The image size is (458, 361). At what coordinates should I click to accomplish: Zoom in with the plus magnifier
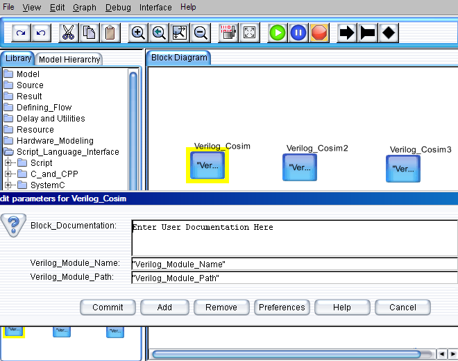pyautogui.click(x=138, y=33)
